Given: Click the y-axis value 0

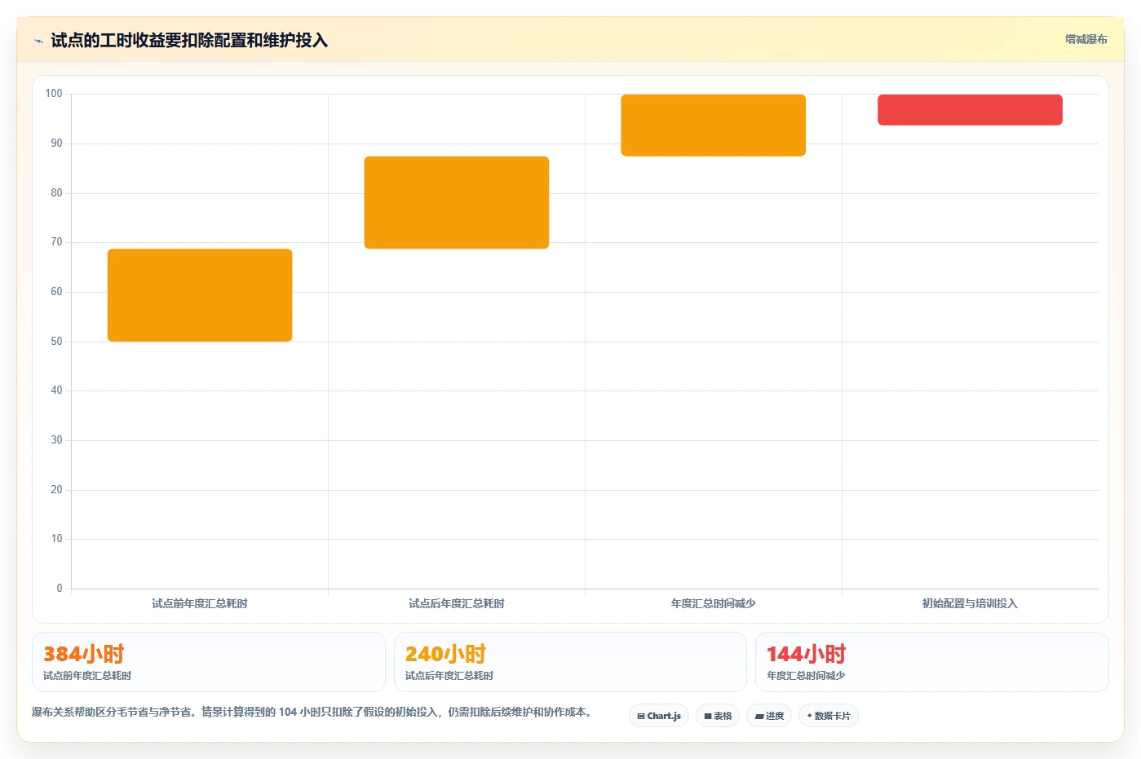Looking at the screenshot, I should 60,589.
